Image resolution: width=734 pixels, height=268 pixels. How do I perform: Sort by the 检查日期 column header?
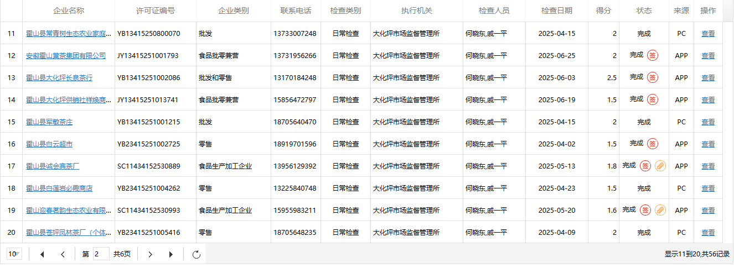point(556,10)
